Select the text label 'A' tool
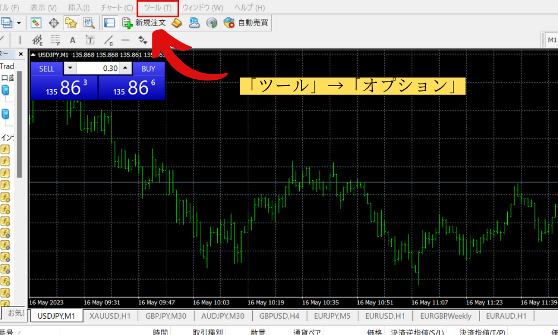 72,40
